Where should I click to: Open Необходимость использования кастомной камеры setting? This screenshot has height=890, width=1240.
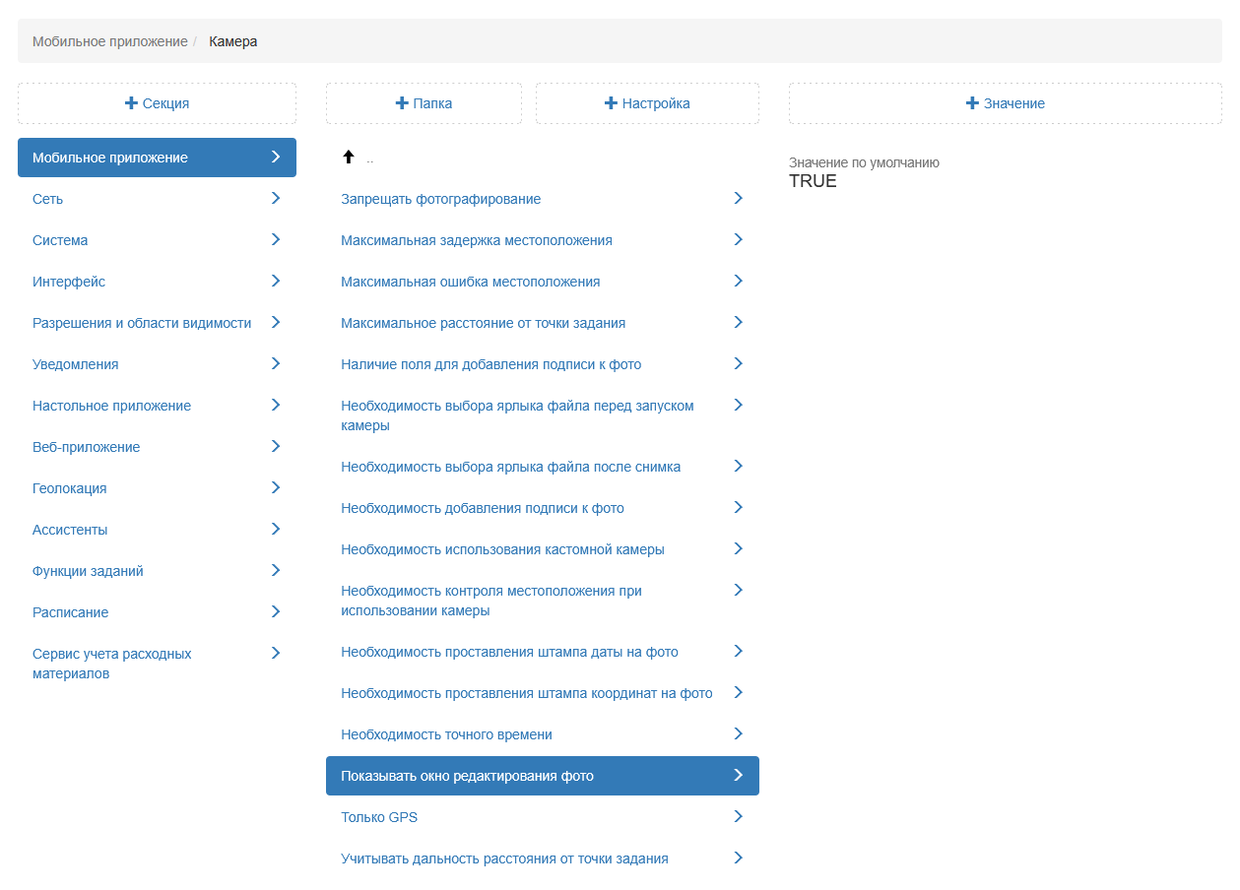pyautogui.click(x=502, y=549)
